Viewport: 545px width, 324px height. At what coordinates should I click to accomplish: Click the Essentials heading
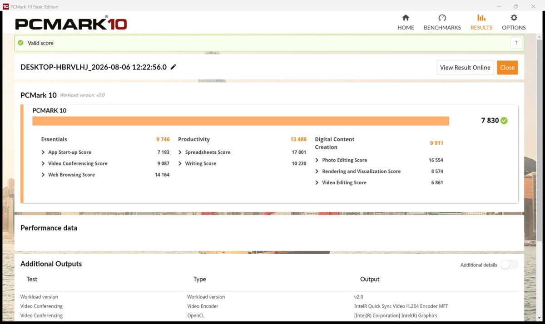click(54, 139)
